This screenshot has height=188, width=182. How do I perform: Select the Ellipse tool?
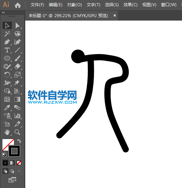[x=7, y=58]
